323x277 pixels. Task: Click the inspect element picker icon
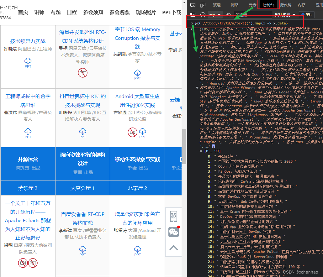(x=193, y=5)
